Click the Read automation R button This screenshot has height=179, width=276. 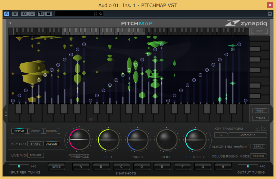24,14
